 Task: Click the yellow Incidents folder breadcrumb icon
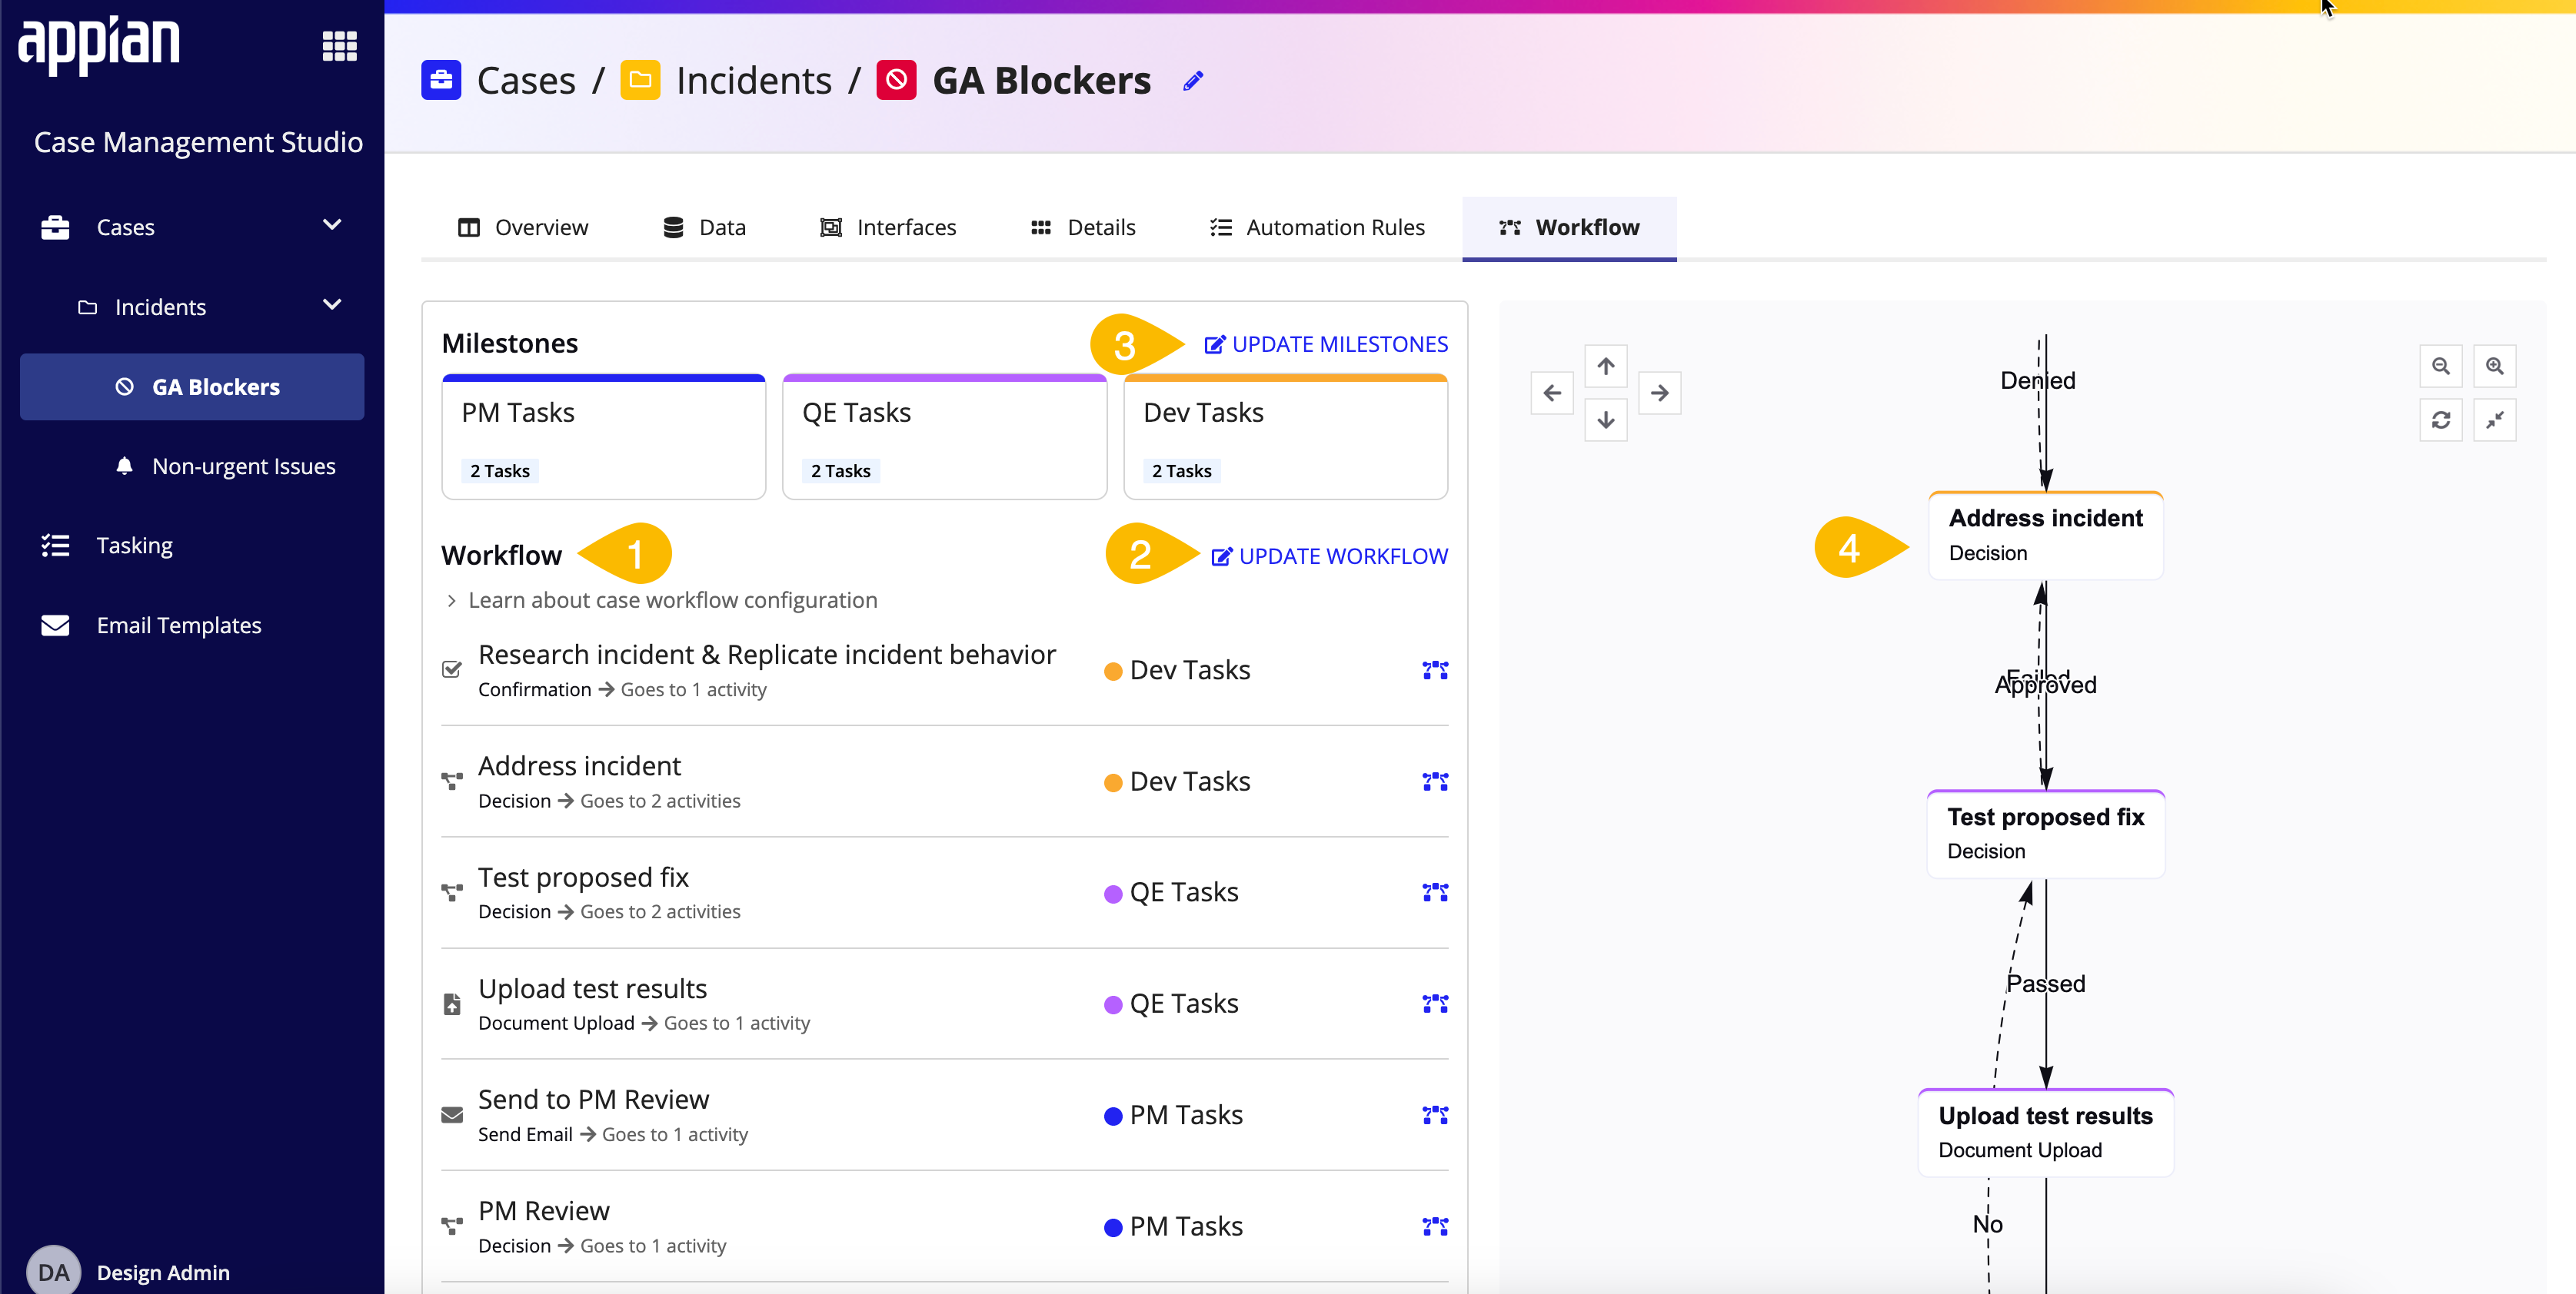[x=640, y=80]
